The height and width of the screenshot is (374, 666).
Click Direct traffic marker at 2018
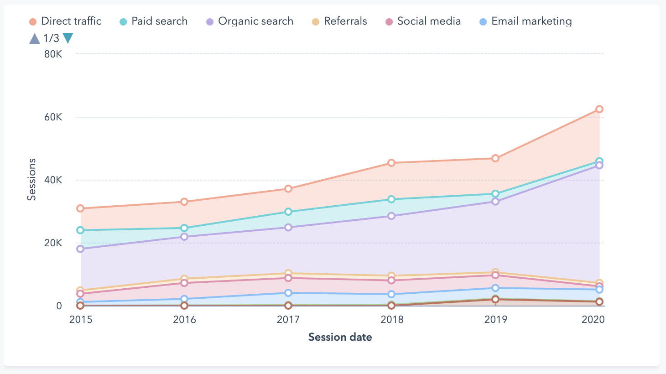point(391,163)
